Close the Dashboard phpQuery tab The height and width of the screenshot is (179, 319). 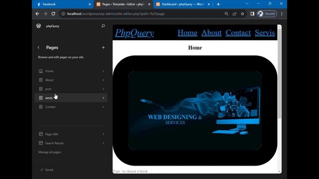(x=209, y=4)
